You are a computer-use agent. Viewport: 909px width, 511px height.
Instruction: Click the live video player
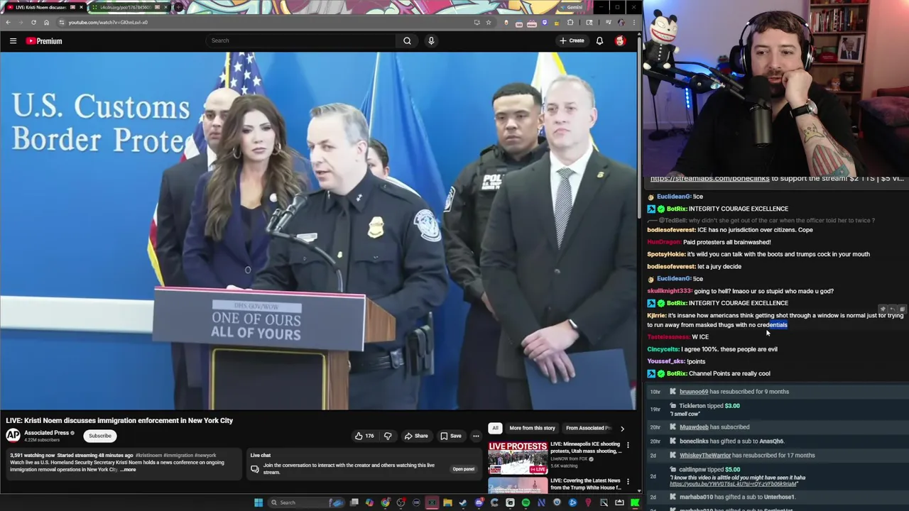318,231
